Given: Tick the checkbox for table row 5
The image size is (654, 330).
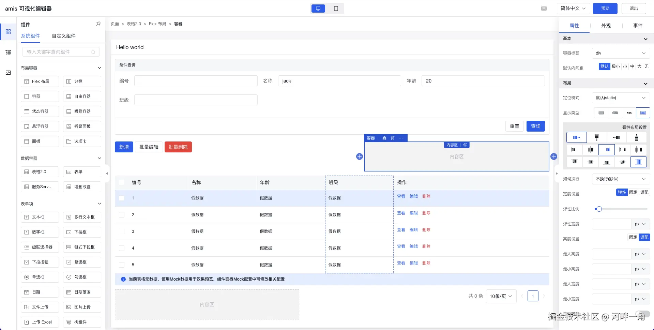Looking at the screenshot, I should pos(122,265).
